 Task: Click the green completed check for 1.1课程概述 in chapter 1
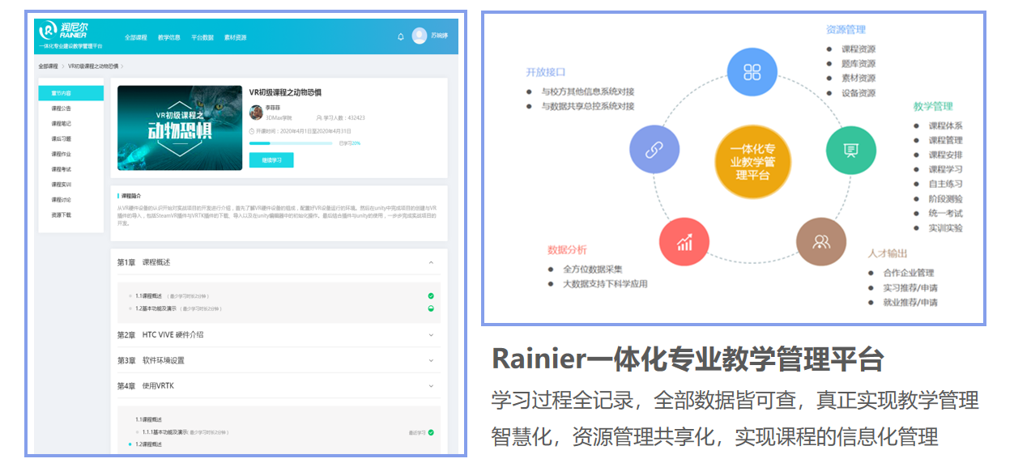[x=431, y=296]
